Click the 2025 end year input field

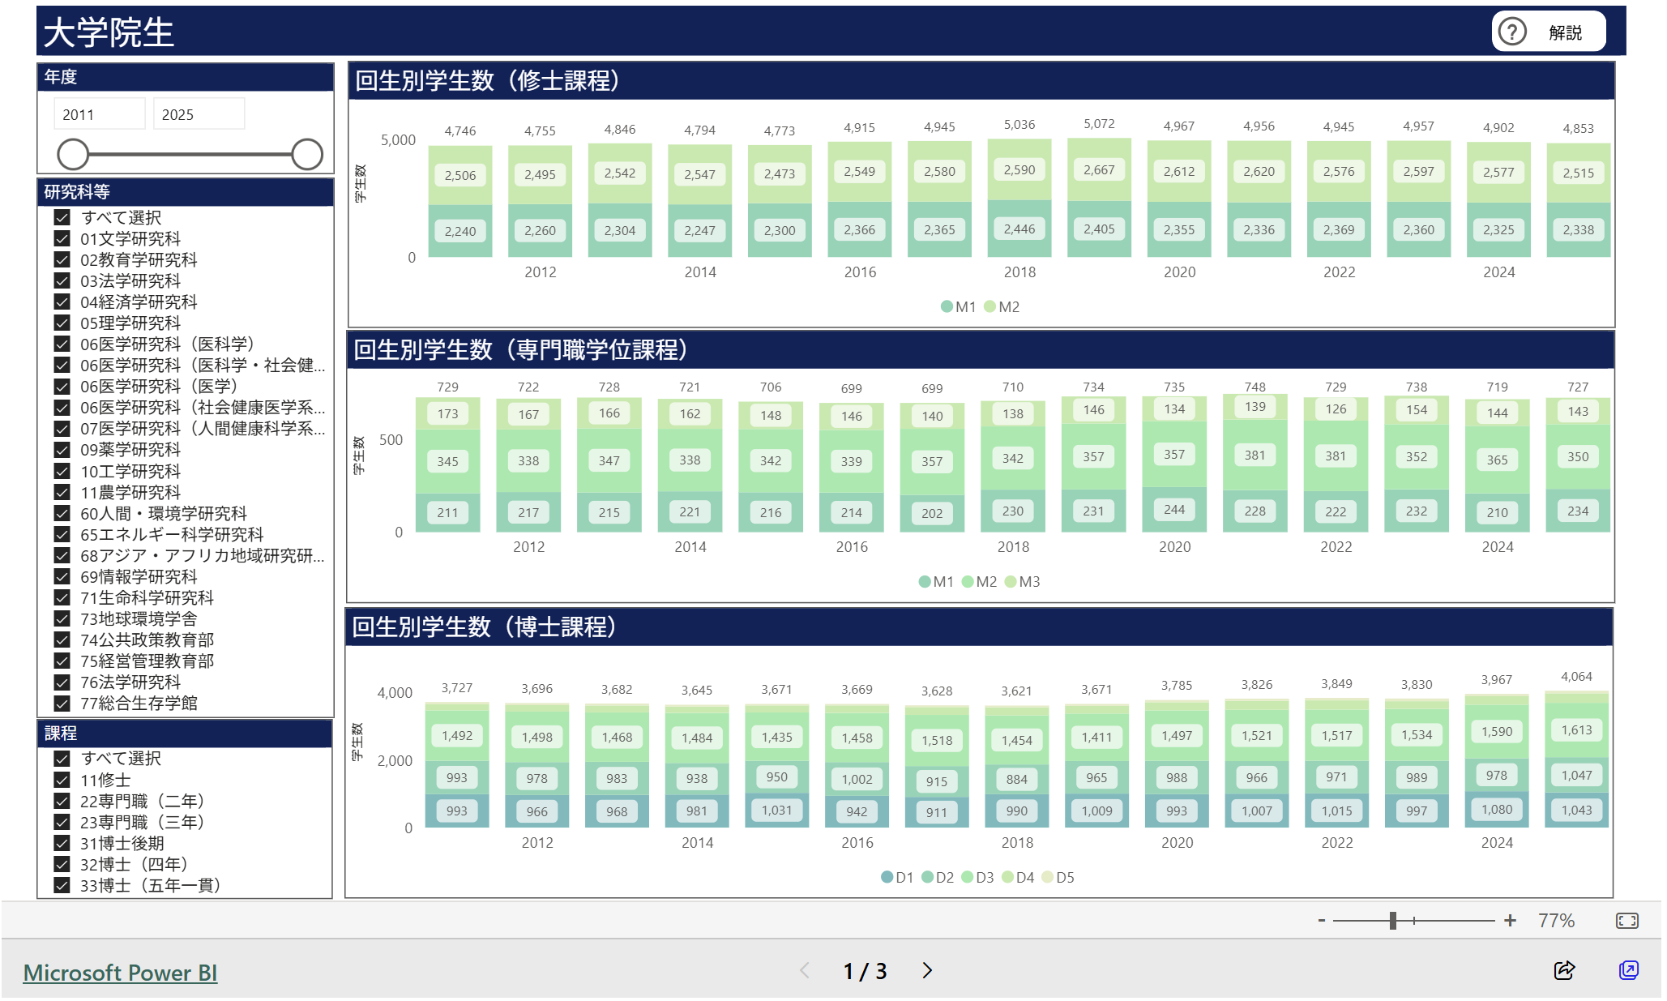(x=199, y=114)
